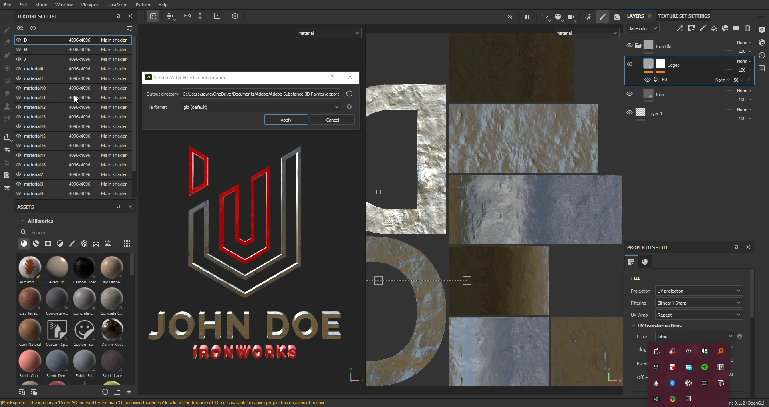
Task: Click the reset transform icon in toolbar
Action: tap(235, 16)
